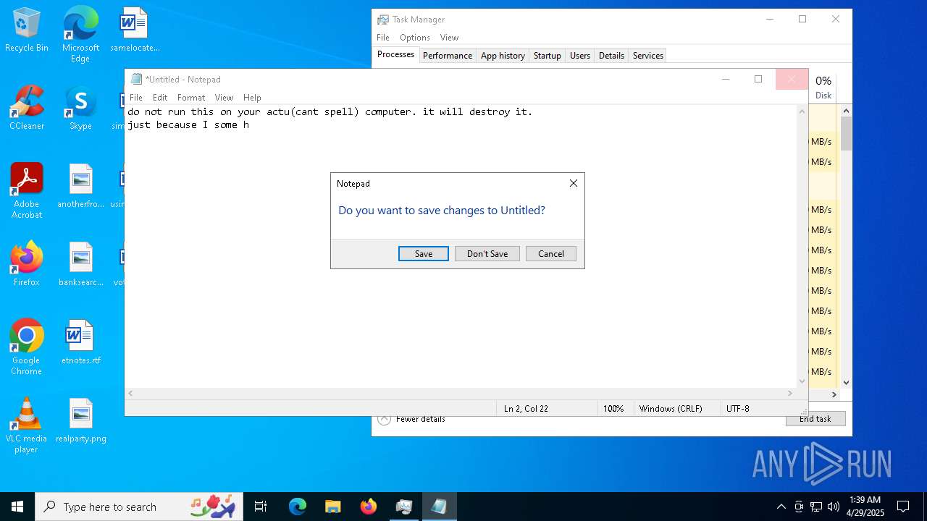Click Task Manager vertical scrollbar thumb
The height and width of the screenshot is (521, 927).
pyautogui.click(x=846, y=133)
